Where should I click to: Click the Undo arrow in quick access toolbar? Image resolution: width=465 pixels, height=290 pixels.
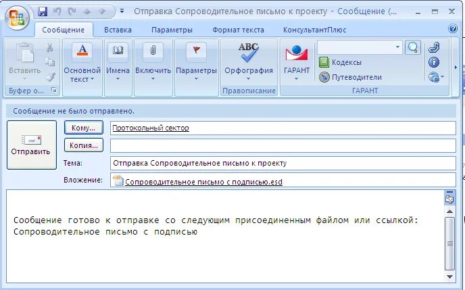[57, 11]
